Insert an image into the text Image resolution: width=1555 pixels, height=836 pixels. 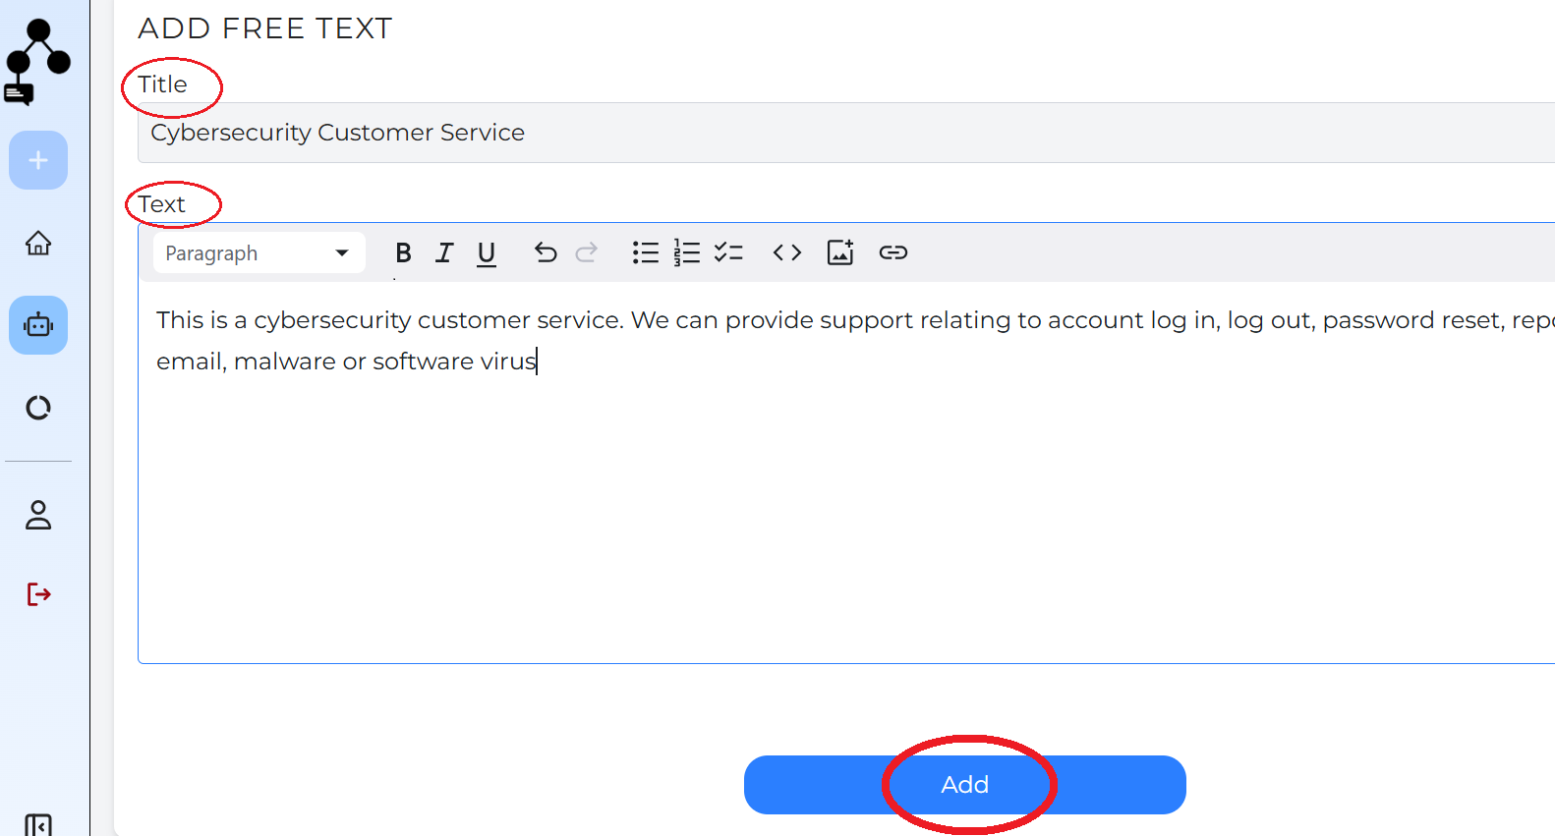(x=840, y=252)
